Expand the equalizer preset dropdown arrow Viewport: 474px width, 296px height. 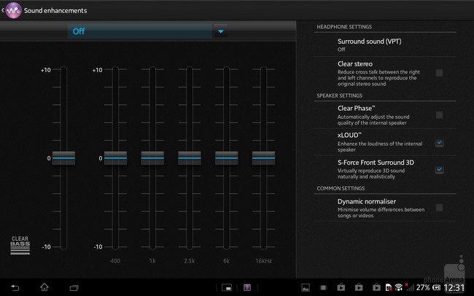click(x=220, y=32)
